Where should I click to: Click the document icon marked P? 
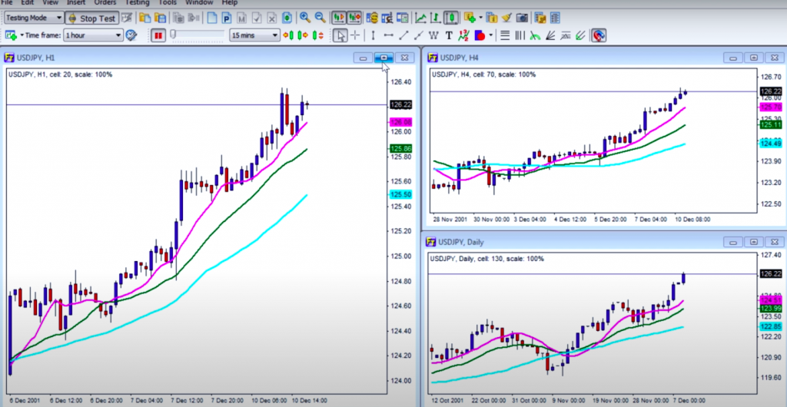[x=227, y=18]
